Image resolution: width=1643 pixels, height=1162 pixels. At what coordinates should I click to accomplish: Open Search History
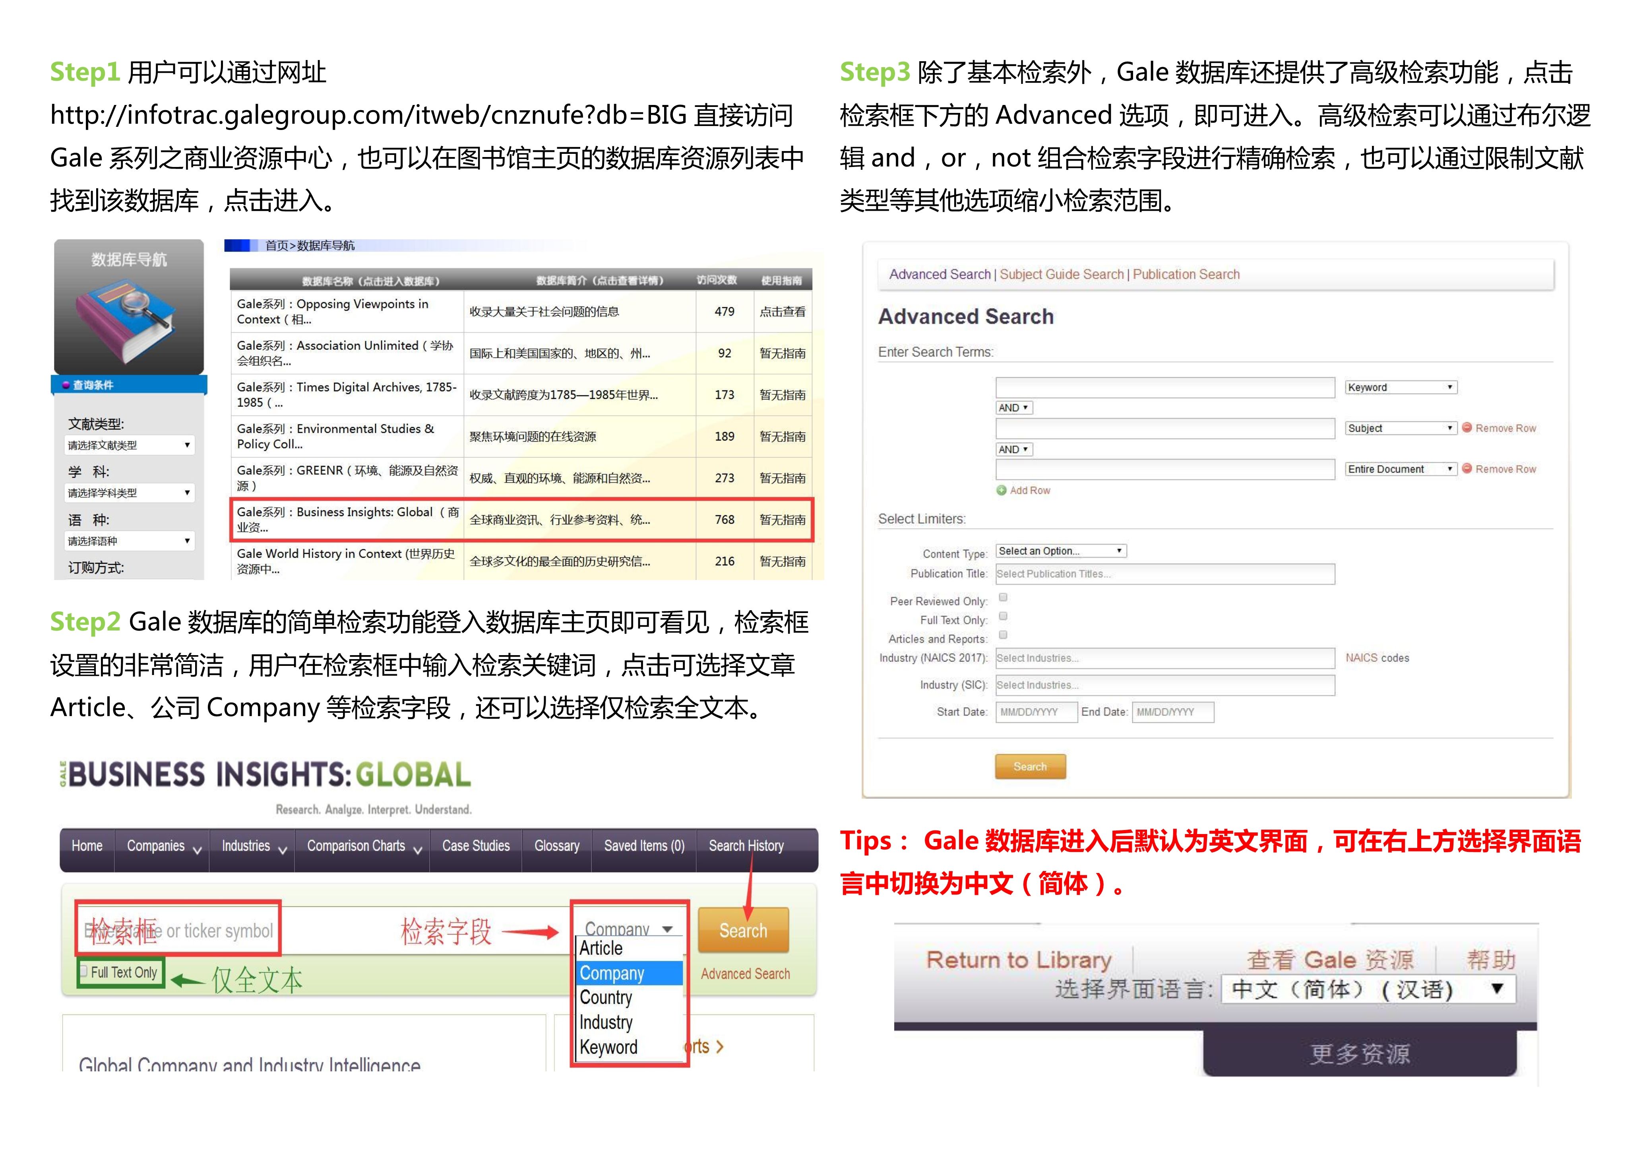click(746, 846)
